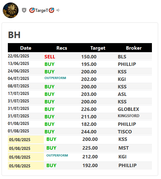Viewport: 161px width, 179px height.
Task: Select the Broker column header
Action: (134, 48)
